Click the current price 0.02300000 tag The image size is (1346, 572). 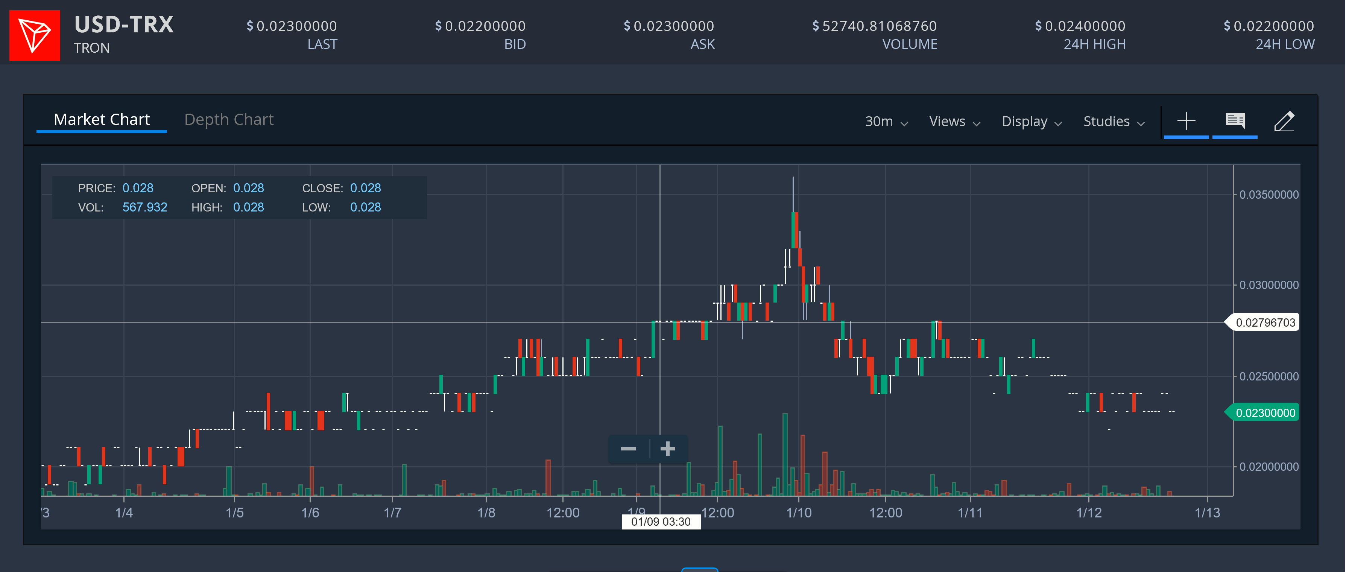pos(1264,412)
